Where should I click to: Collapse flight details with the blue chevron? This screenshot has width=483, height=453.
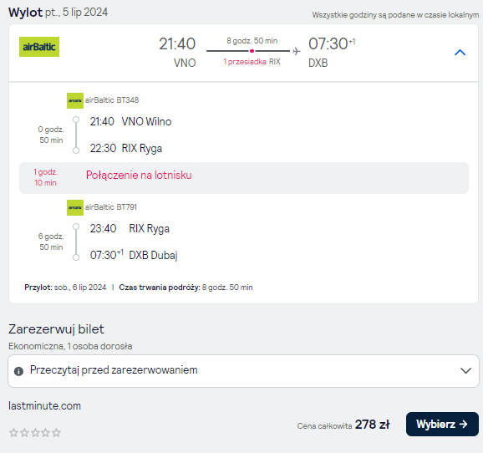pos(460,53)
